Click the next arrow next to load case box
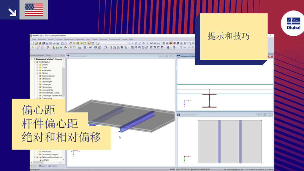The image size is (304, 171). click(133, 43)
